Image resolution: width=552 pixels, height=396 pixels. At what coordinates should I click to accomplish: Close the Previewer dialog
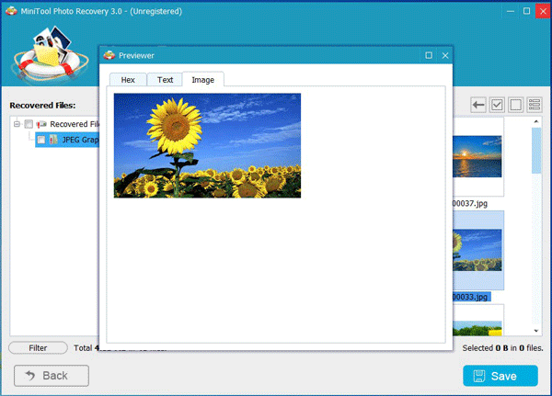coord(445,56)
